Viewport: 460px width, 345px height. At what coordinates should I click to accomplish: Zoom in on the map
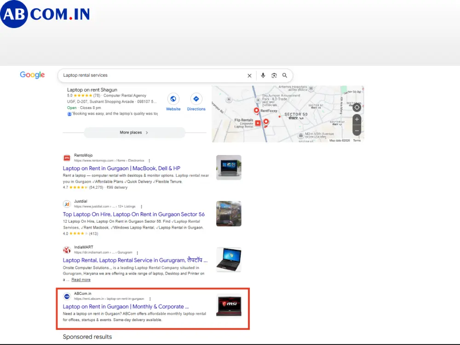pos(357,119)
